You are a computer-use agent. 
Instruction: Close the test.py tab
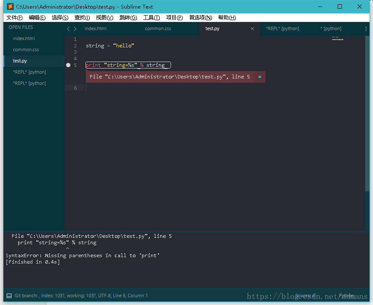(253, 29)
